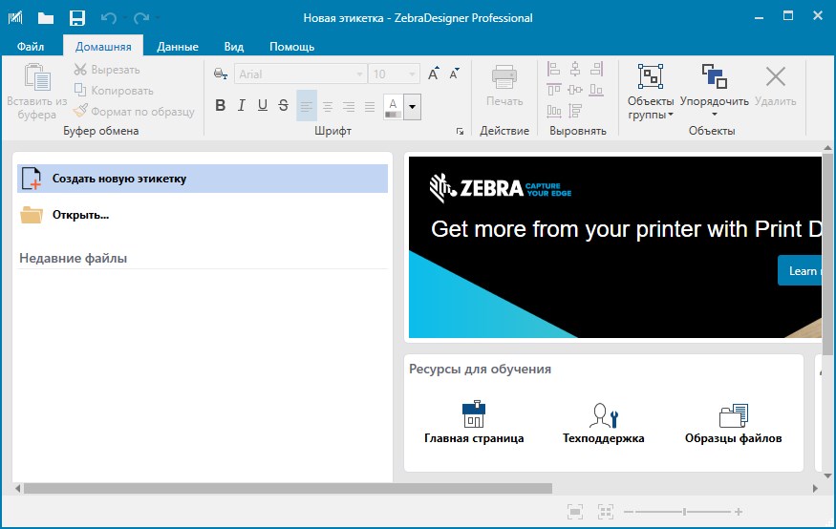Click the vertical scrollbar down arrow

pos(827,476)
